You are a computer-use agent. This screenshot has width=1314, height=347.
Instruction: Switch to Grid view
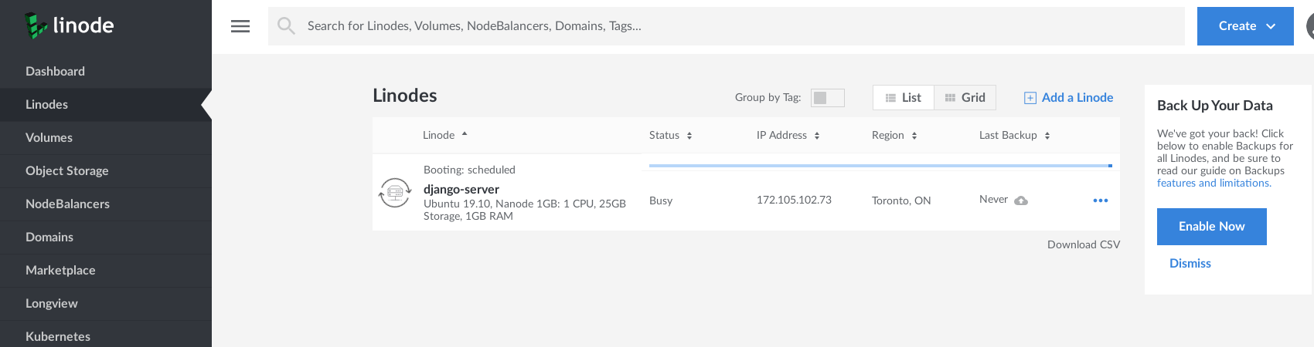click(x=965, y=98)
